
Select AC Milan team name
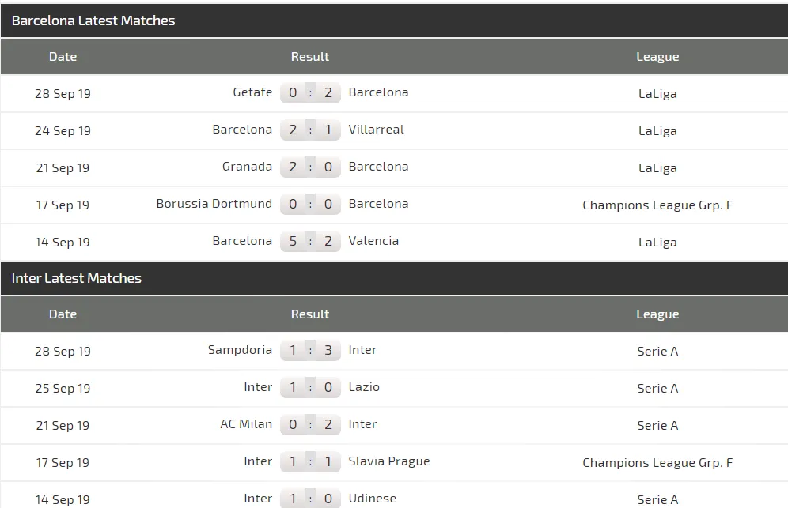[246, 424]
